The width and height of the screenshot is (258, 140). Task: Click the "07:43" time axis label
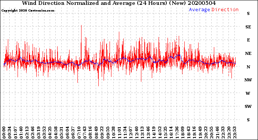(x=85, y=133)
